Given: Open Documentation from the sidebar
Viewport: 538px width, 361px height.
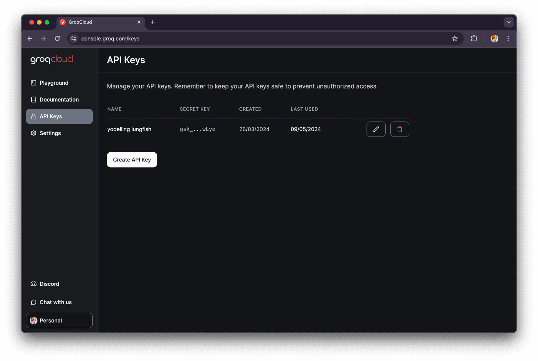Looking at the screenshot, I should tap(34, 99).
